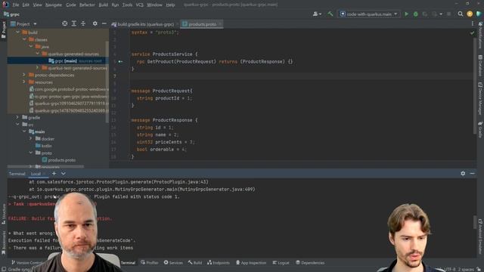Open the File menu
Screen dimensions: 484x272
click(x=15, y=5)
